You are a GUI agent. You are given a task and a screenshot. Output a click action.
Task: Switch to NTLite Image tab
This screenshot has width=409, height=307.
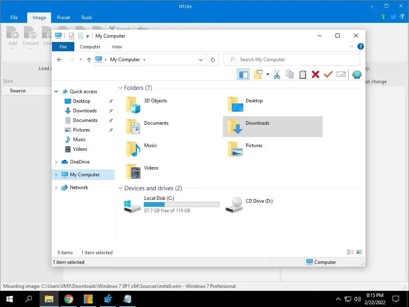(39, 18)
